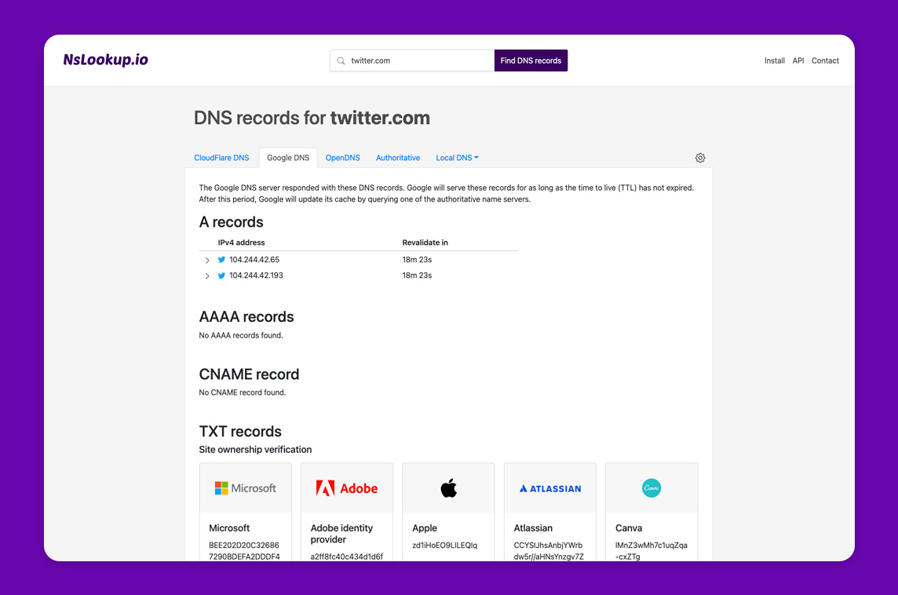Click Twitter bird icon beside 104.244.42.65
Screen dimensions: 898x595
click(221, 259)
